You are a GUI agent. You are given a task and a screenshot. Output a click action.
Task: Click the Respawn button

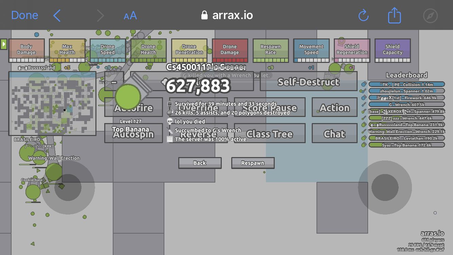(x=253, y=163)
